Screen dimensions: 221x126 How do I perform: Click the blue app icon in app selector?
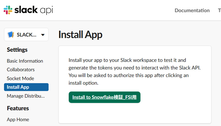11,35
